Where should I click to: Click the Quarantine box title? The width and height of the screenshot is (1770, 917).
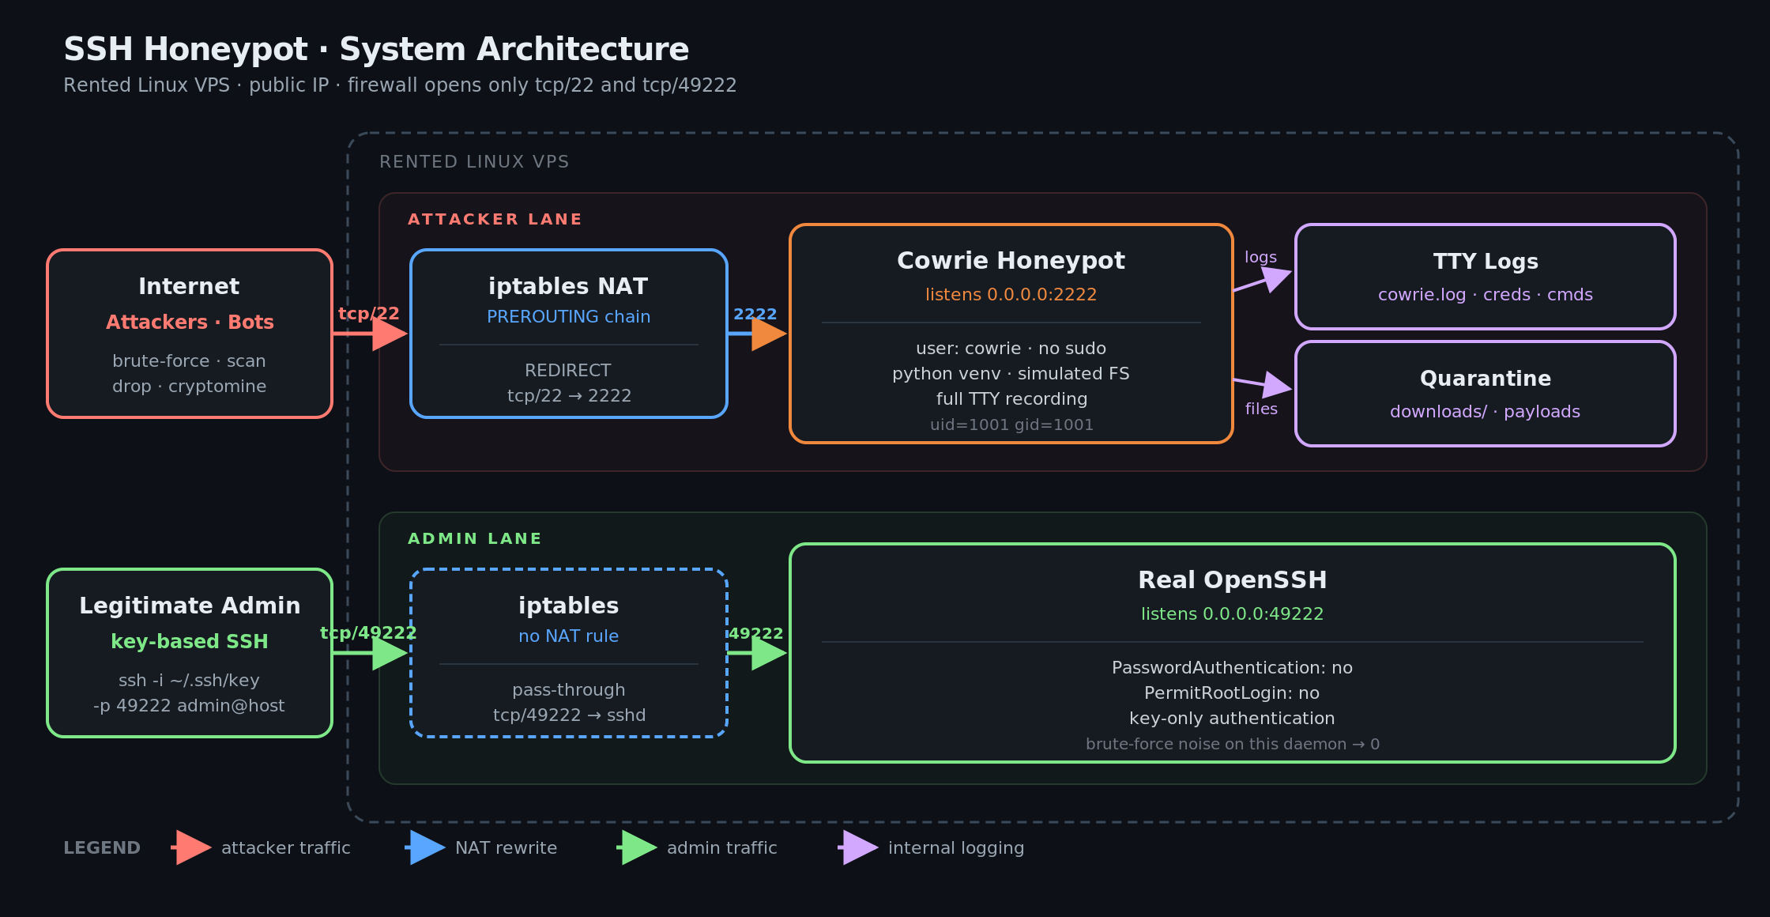pos(1486,379)
